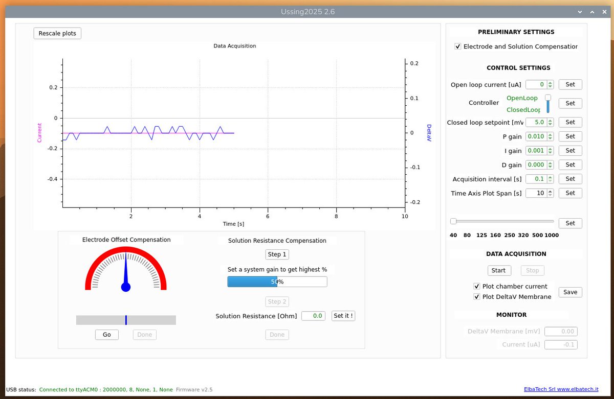Click Done under Solution Resistance Compensation

tap(277, 335)
